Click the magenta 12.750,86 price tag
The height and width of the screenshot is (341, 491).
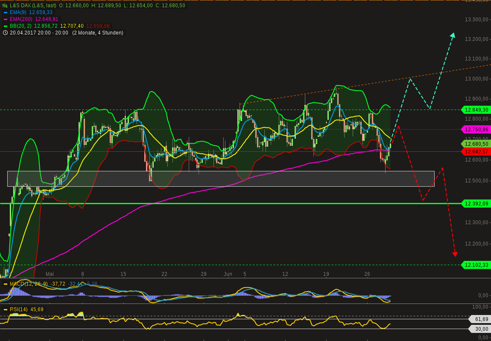click(x=476, y=130)
